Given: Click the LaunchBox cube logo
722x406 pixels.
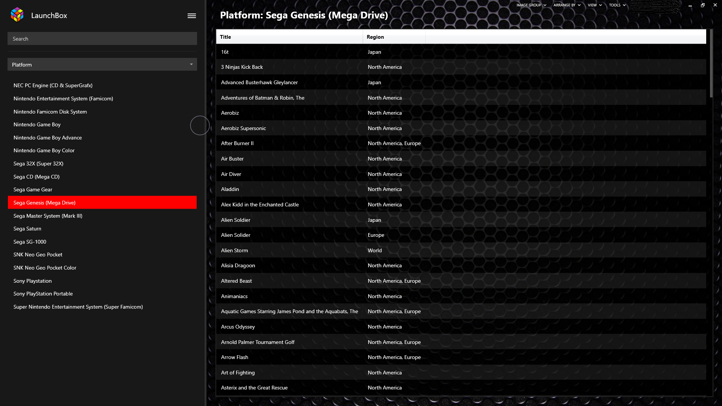Looking at the screenshot, I should click(17, 15).
